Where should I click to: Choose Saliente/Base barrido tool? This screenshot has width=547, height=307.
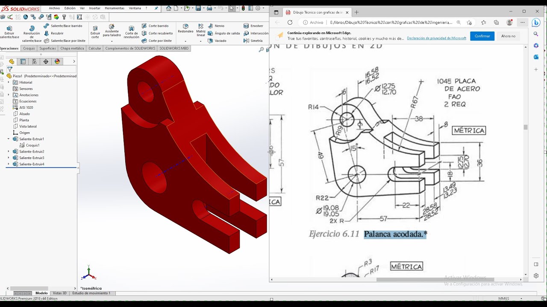pos(63,26)
